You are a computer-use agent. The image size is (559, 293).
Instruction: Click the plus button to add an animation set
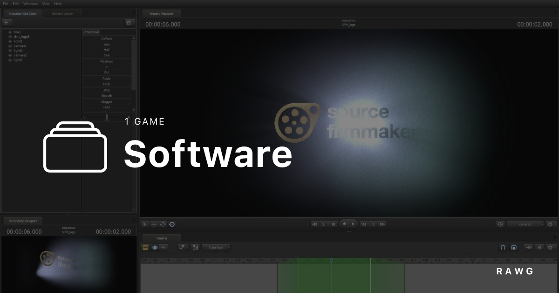tap(7, 22)
